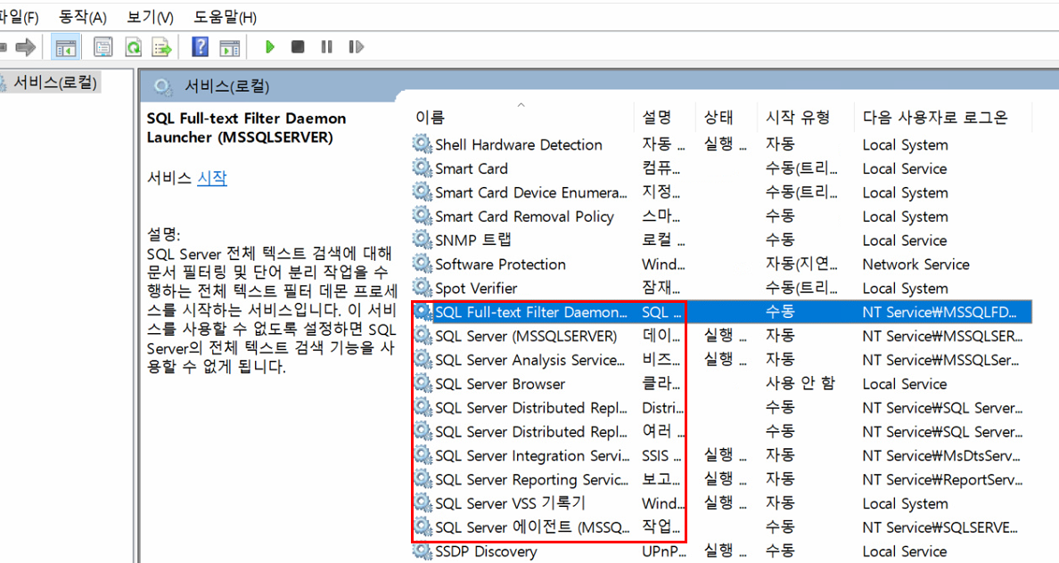The image size is (1059, 563).
Task: Select the SSDP Discovery service name
Action: (486, 551)
